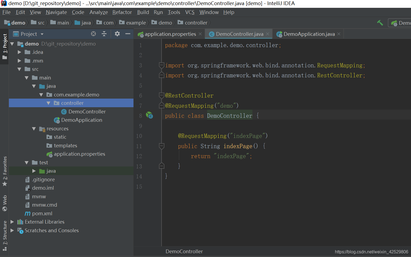Click line number 15 in the gutter
The height and width of the screenshot is (257, 411).
[139, 186]
